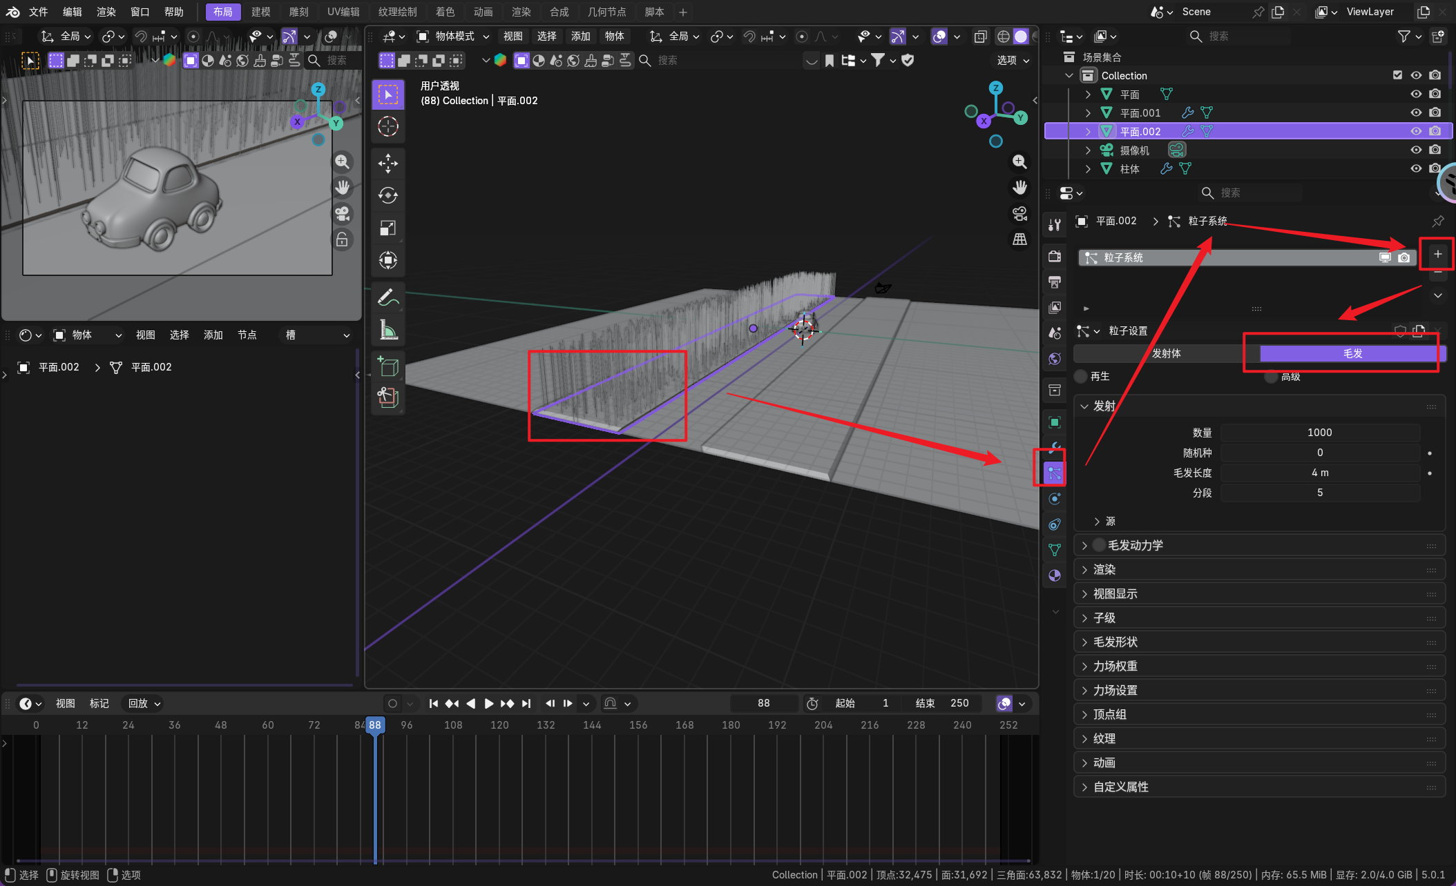Select the Rotate tool in viewport toolbar

pos(387,195)
